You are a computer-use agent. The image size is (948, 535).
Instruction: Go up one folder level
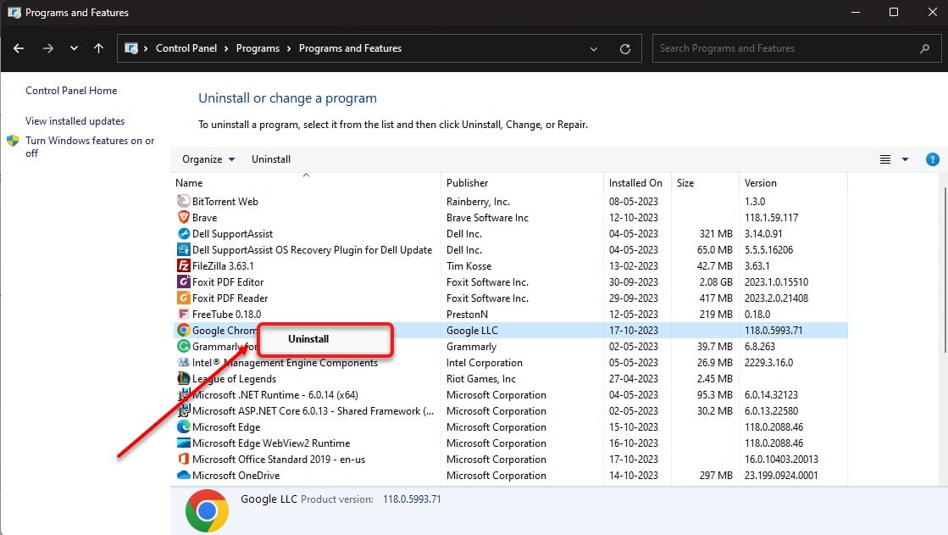(98, 48)
